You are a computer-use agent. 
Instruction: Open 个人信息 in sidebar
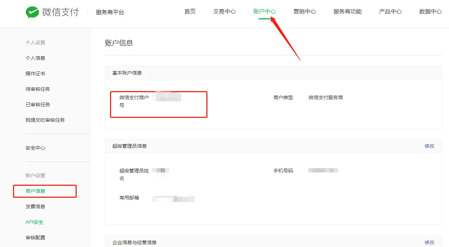(35, 58)
